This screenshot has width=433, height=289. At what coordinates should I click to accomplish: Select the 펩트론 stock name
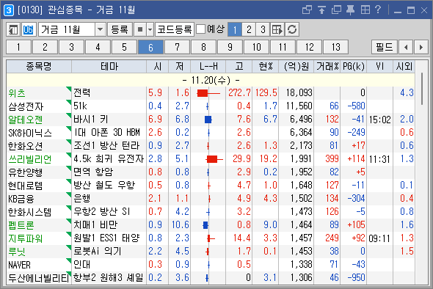21,225
